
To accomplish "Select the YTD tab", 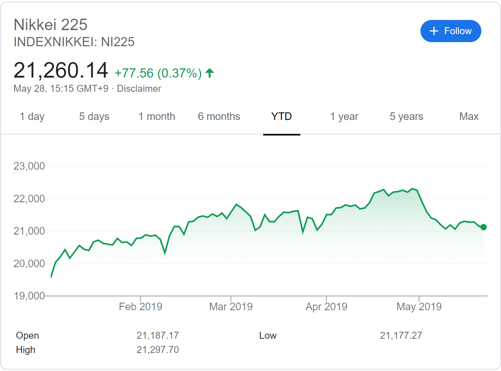I will [281, 116].
